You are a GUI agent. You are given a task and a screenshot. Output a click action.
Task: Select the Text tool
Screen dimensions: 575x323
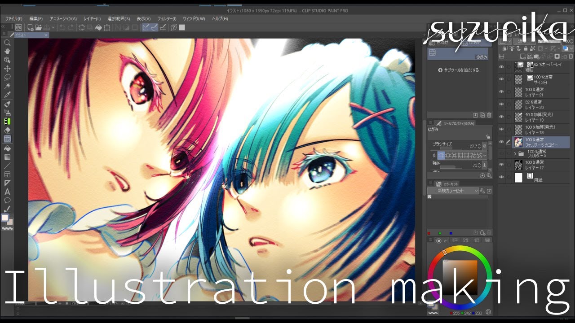(x=7, y=192)
